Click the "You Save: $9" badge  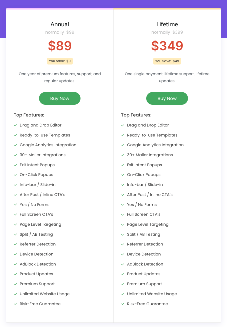60,61
